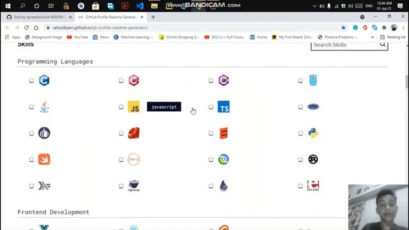Click the orange Swift bird icon
Image resolution: width=409 pixels, height=230 pixels.
(44, 159)
